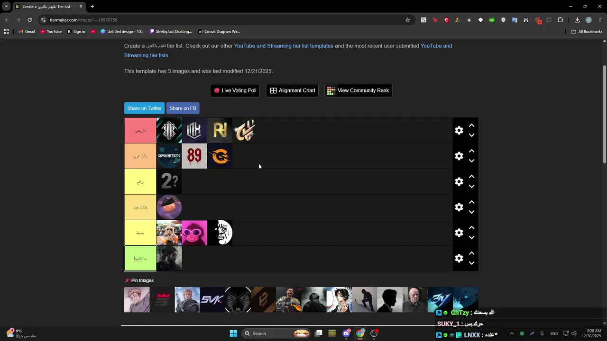The width and height of the screenshot is (607, 341).
Task: Open settings gear for the top red tier row
Action: coord(459,130)
